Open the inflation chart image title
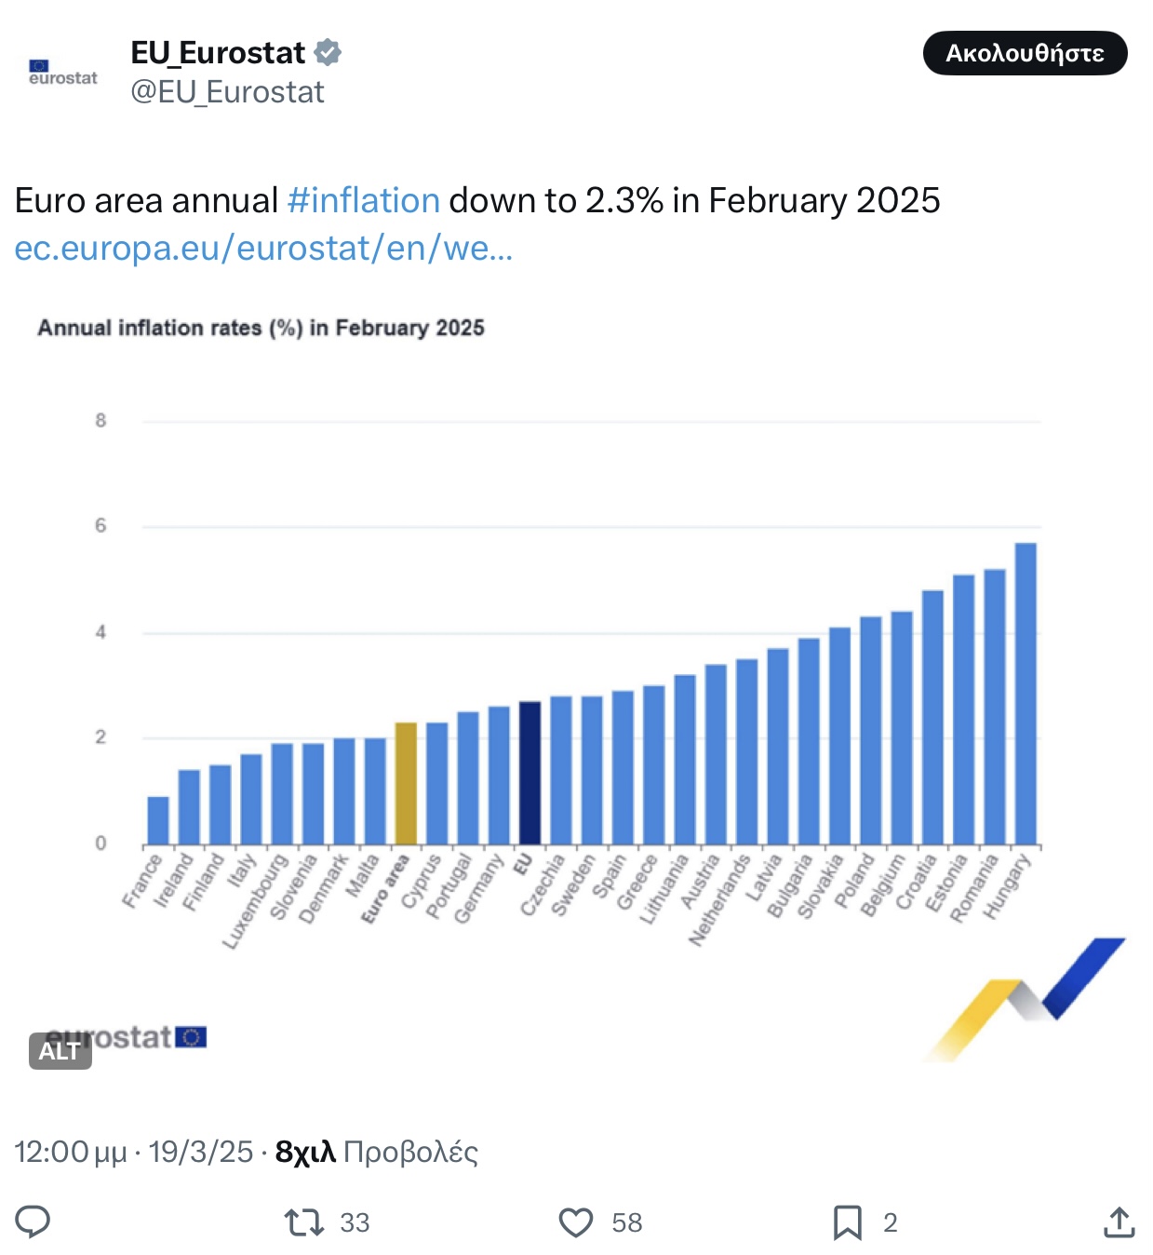The height and width of the screenshot is (1255, 1153). point(261,328)
